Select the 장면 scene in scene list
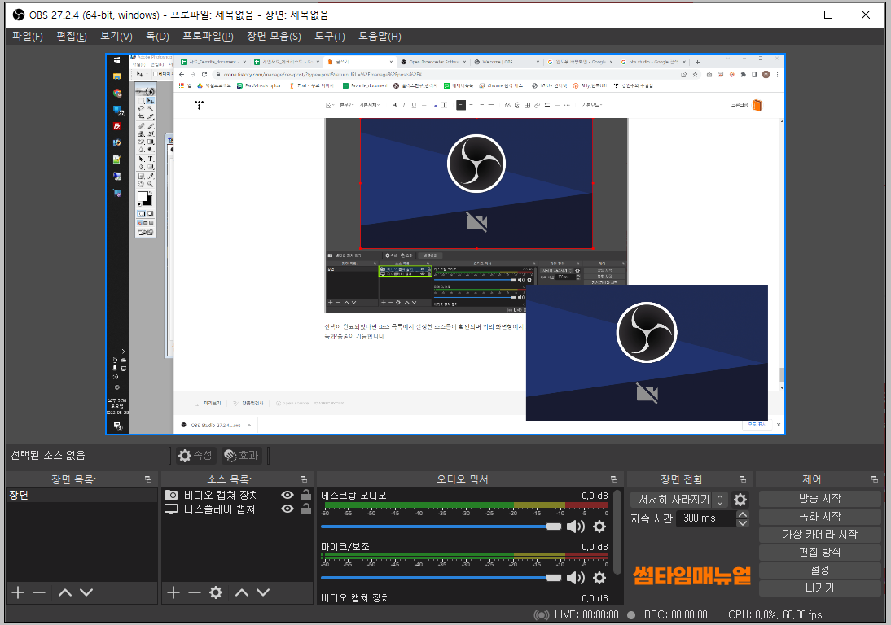 tap(81, 495)
